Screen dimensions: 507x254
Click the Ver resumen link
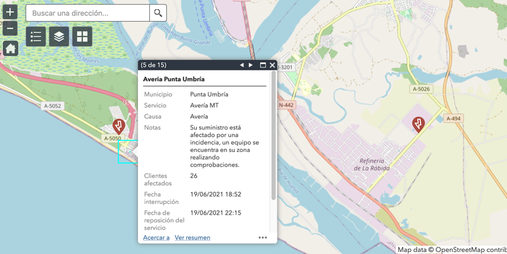[x=192, y=238]
